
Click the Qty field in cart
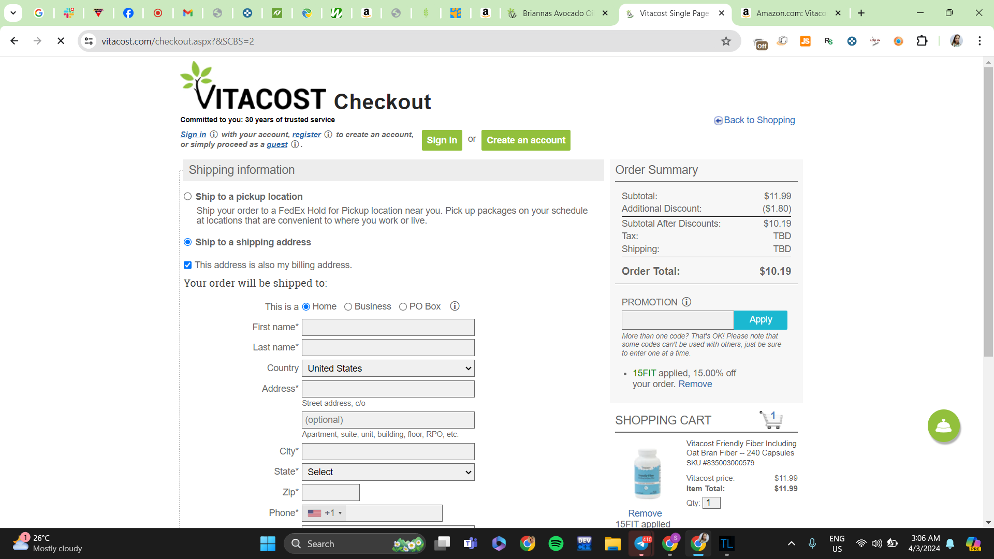711,503
